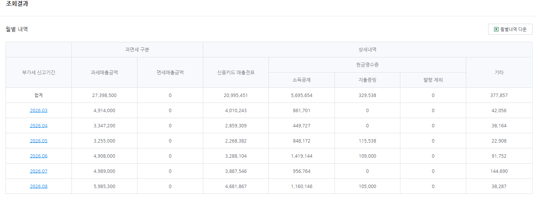Select total credit card value 20,995,451

tap(236, 95)
